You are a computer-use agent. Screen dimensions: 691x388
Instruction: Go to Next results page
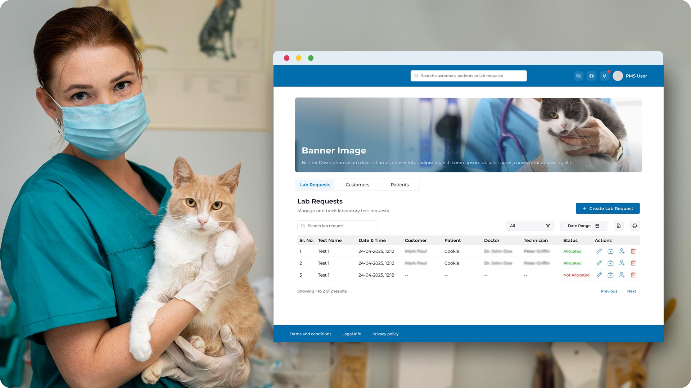[631, 291]
